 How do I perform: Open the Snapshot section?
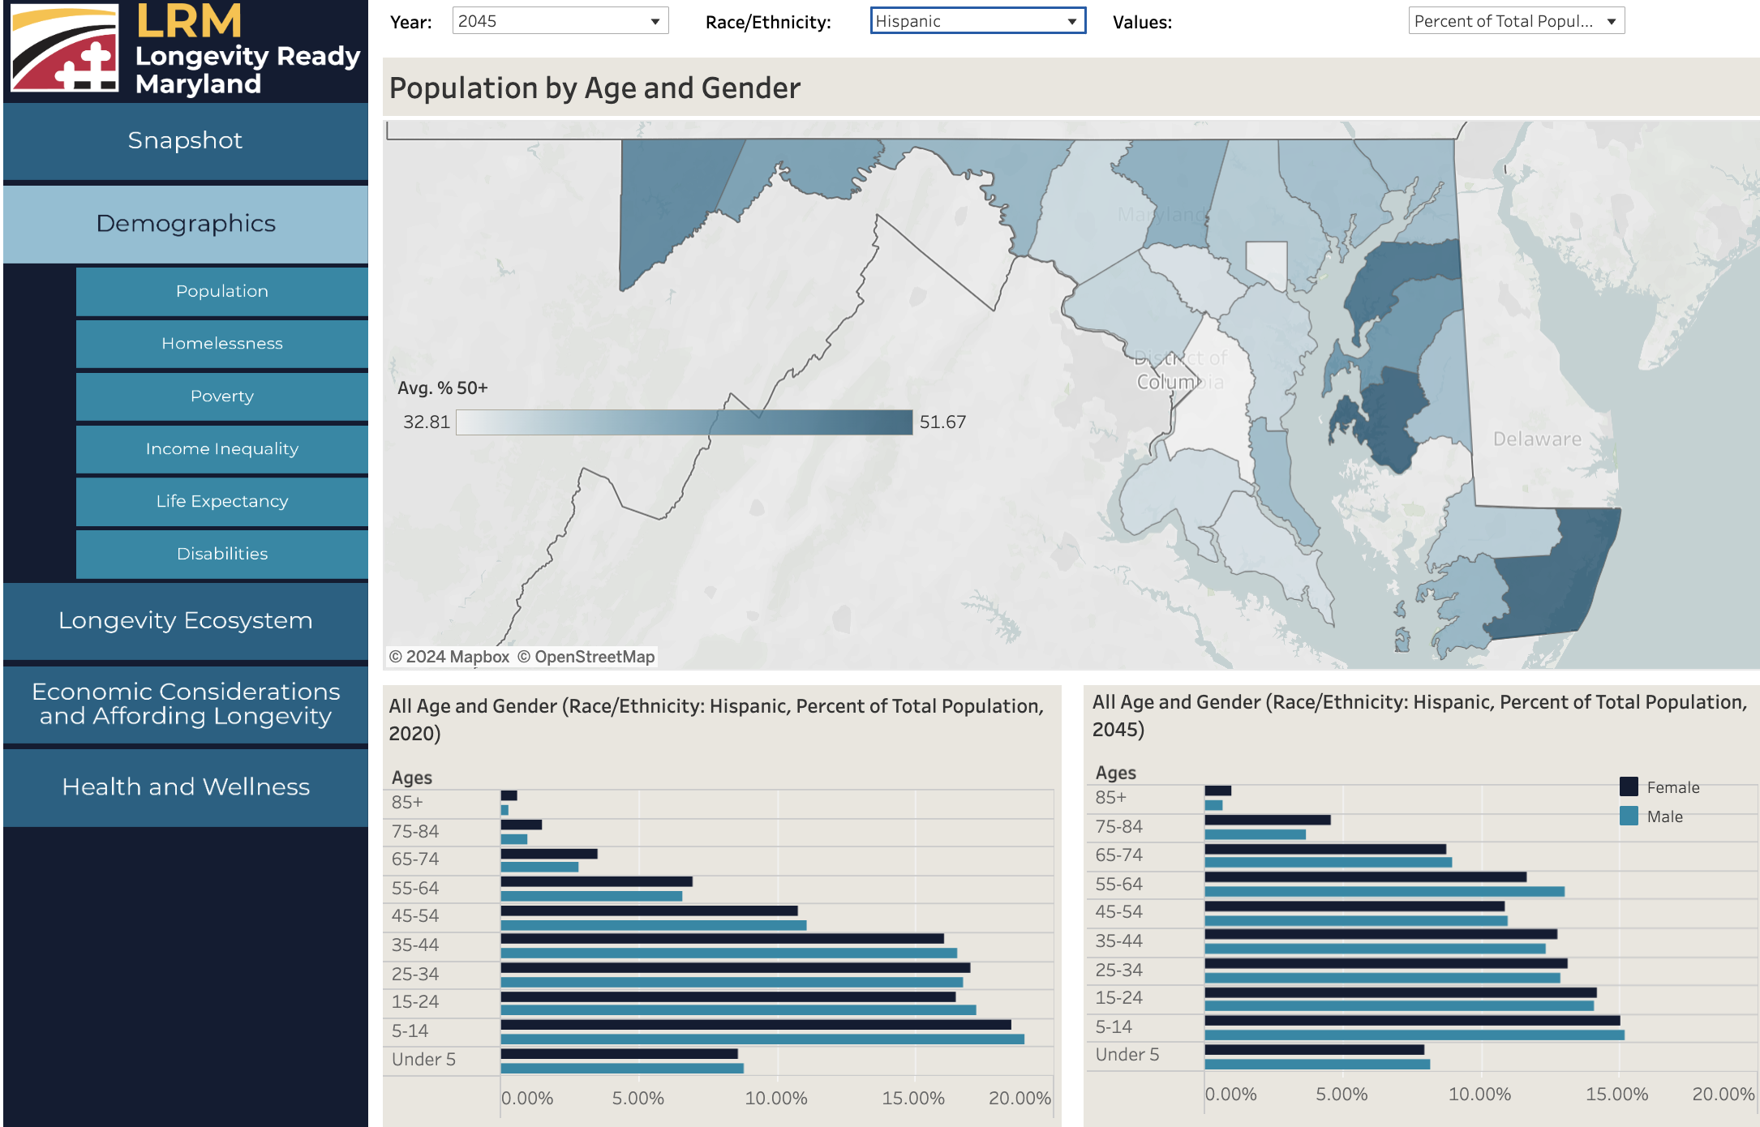[185, 139]
